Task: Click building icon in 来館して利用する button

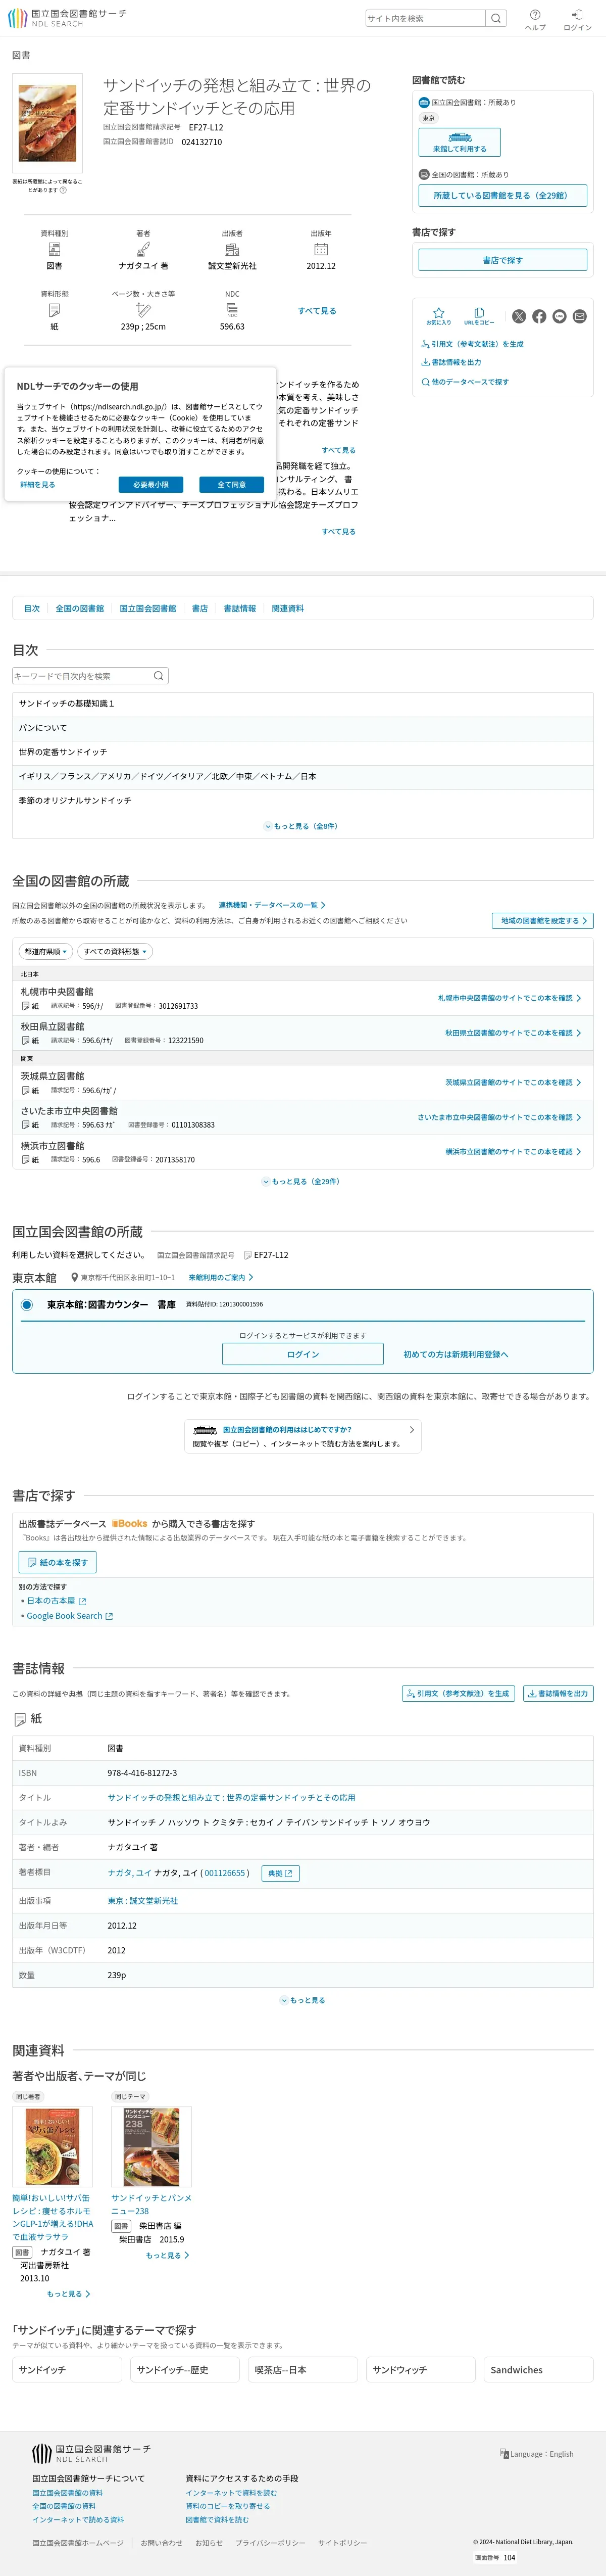Action: pyautogui.click(x=460, y=137)
